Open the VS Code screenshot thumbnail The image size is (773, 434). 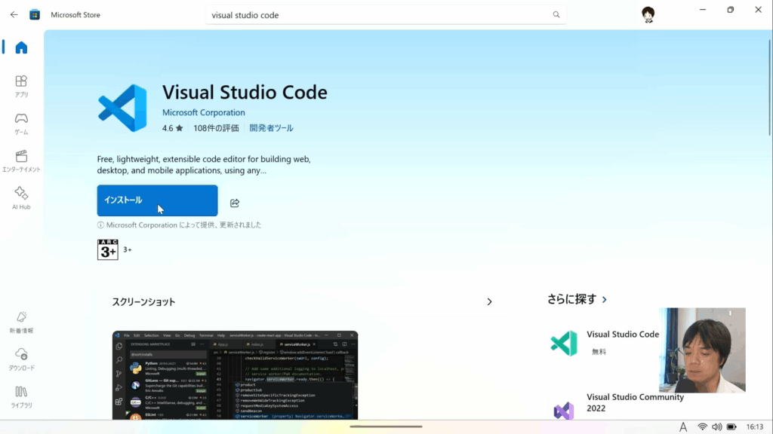[235, 375]
